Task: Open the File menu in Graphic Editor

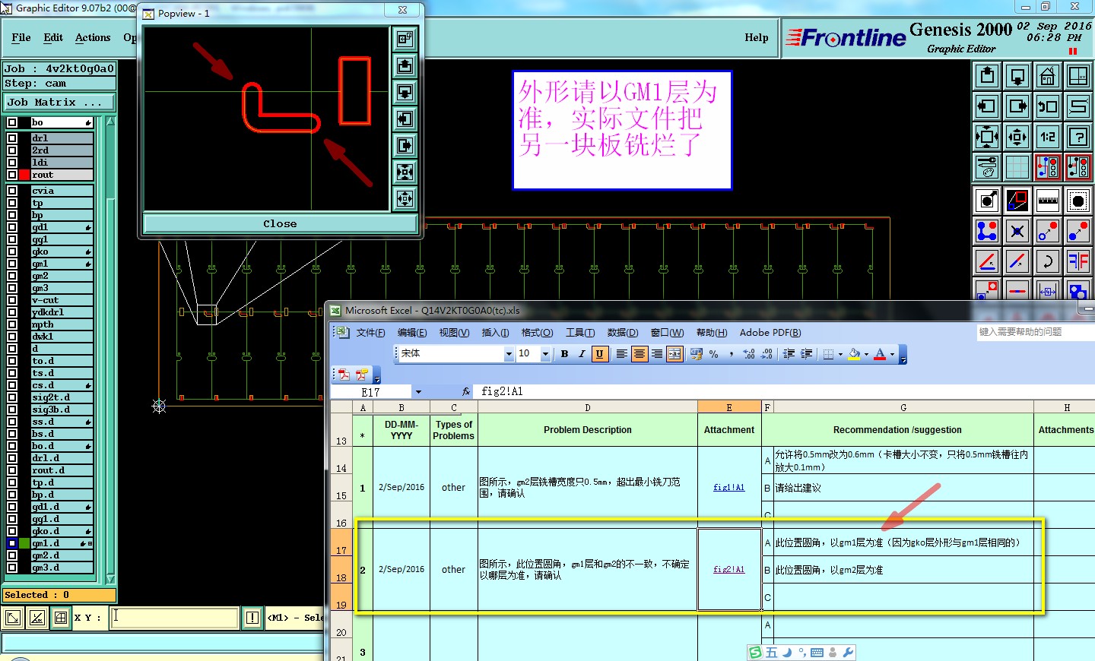Action: pos(21,37)
